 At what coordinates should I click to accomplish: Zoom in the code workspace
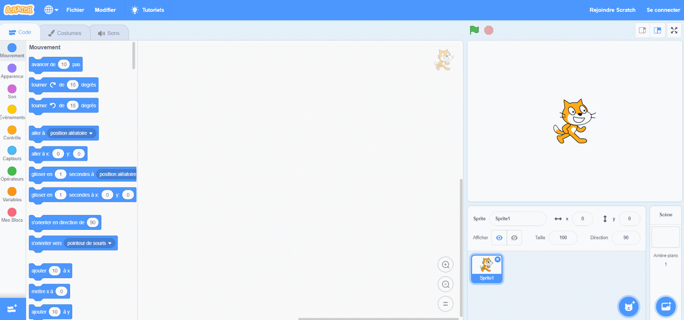pyautogui.click(x=445, y=265)
